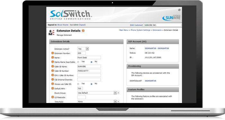This screenshot has height=120, width=225.
Task: Click the LD Passcode field
Action: tap(81, 97)
